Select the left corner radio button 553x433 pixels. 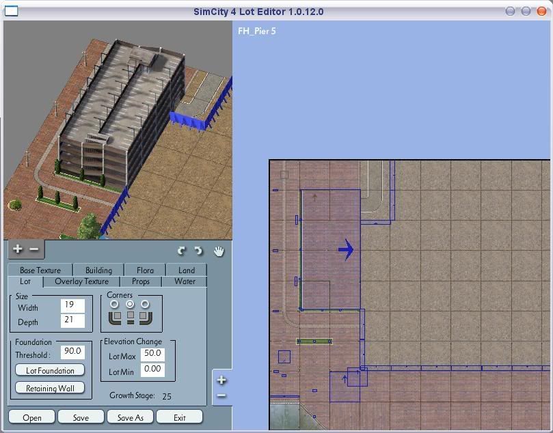click(114, 304)
